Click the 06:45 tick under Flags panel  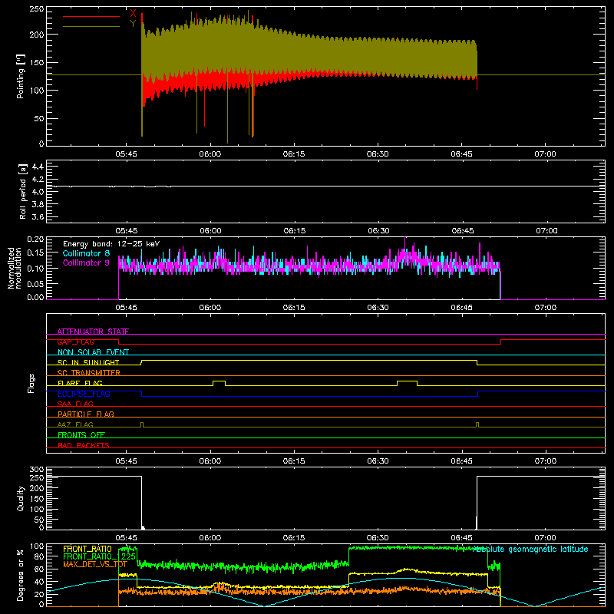pos(462,461)
